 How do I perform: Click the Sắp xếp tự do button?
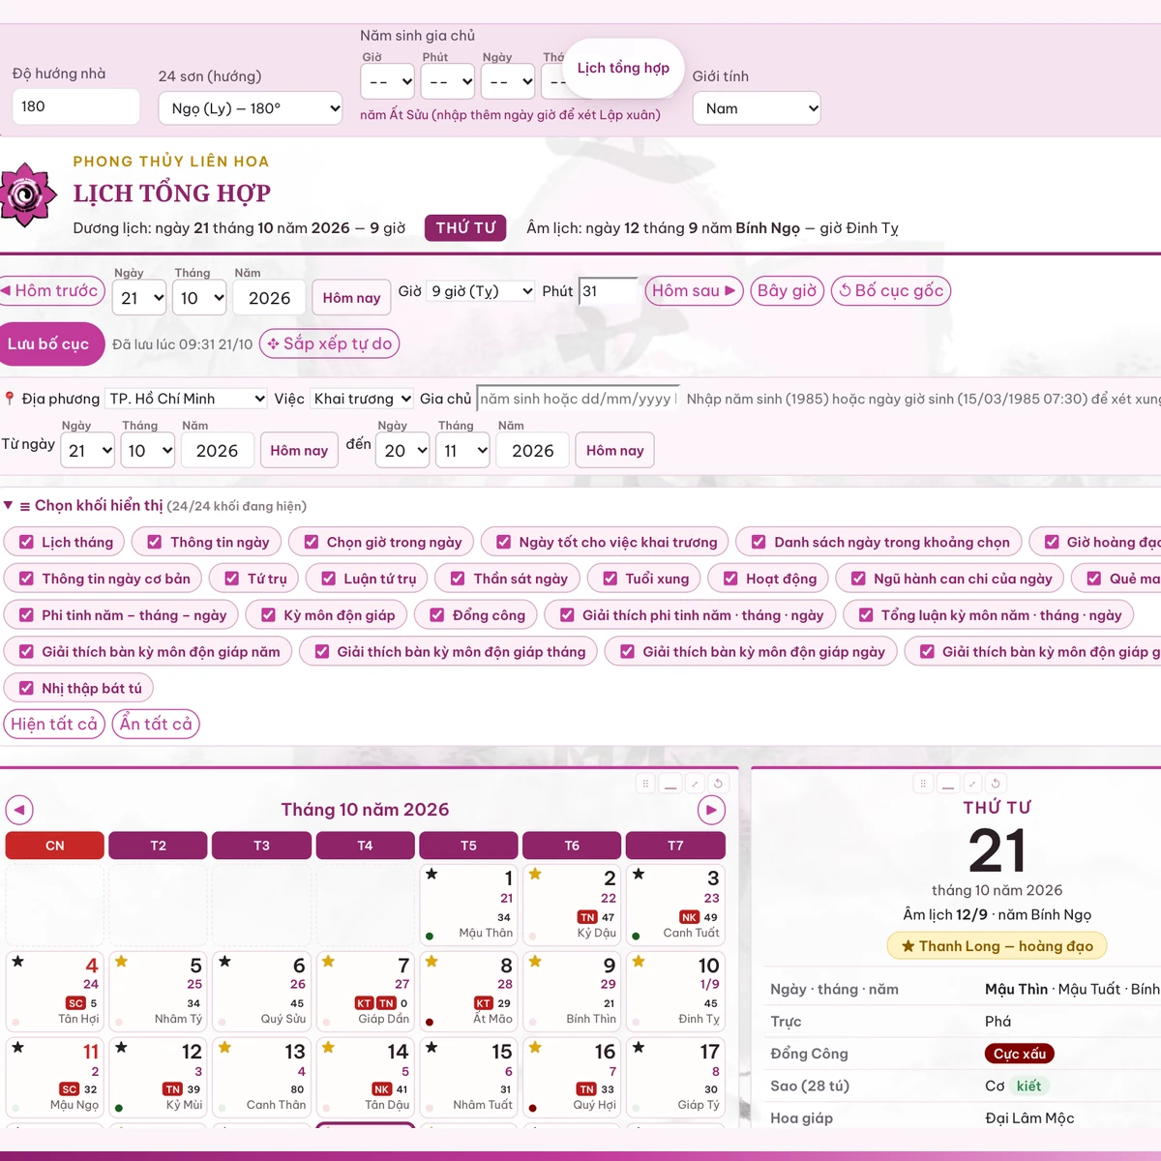click(x=329, y=343)
